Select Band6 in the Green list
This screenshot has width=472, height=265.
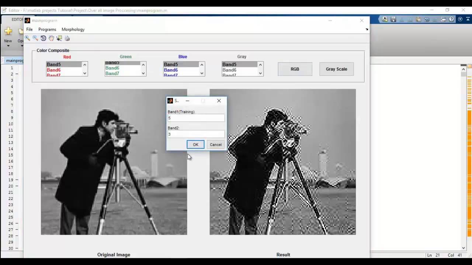[122, 68]
